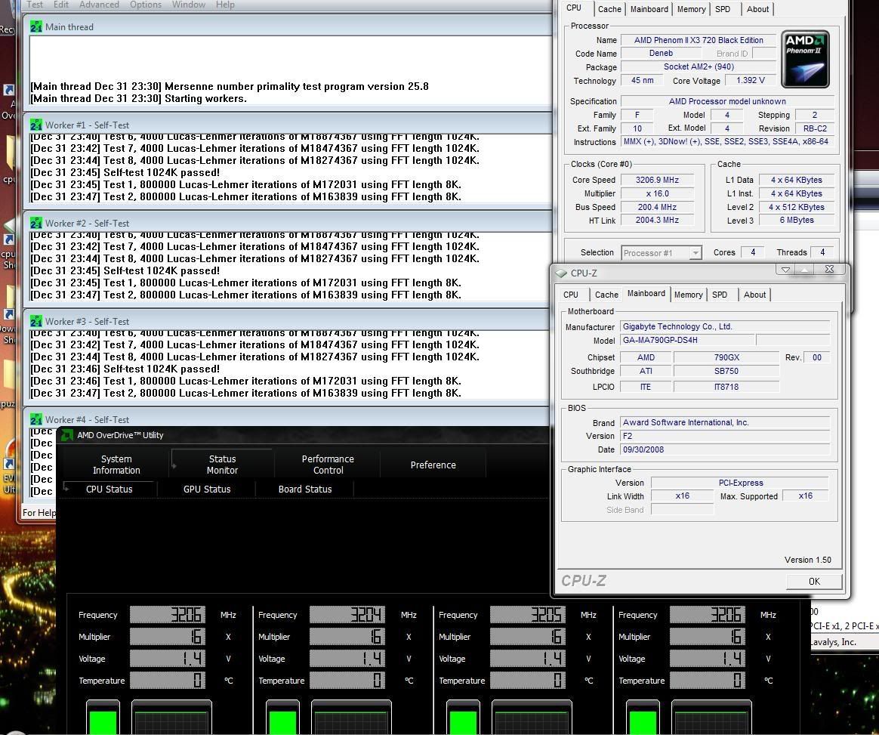Open the Options menu in Prime95
Screen dimensions: 879x735
pyautogui.click(x=145, y=5)
